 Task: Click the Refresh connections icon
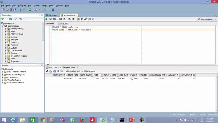[x=10, y=19]
